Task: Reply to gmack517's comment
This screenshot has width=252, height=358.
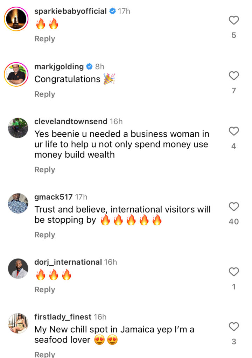Action: [x=44, y=235]
